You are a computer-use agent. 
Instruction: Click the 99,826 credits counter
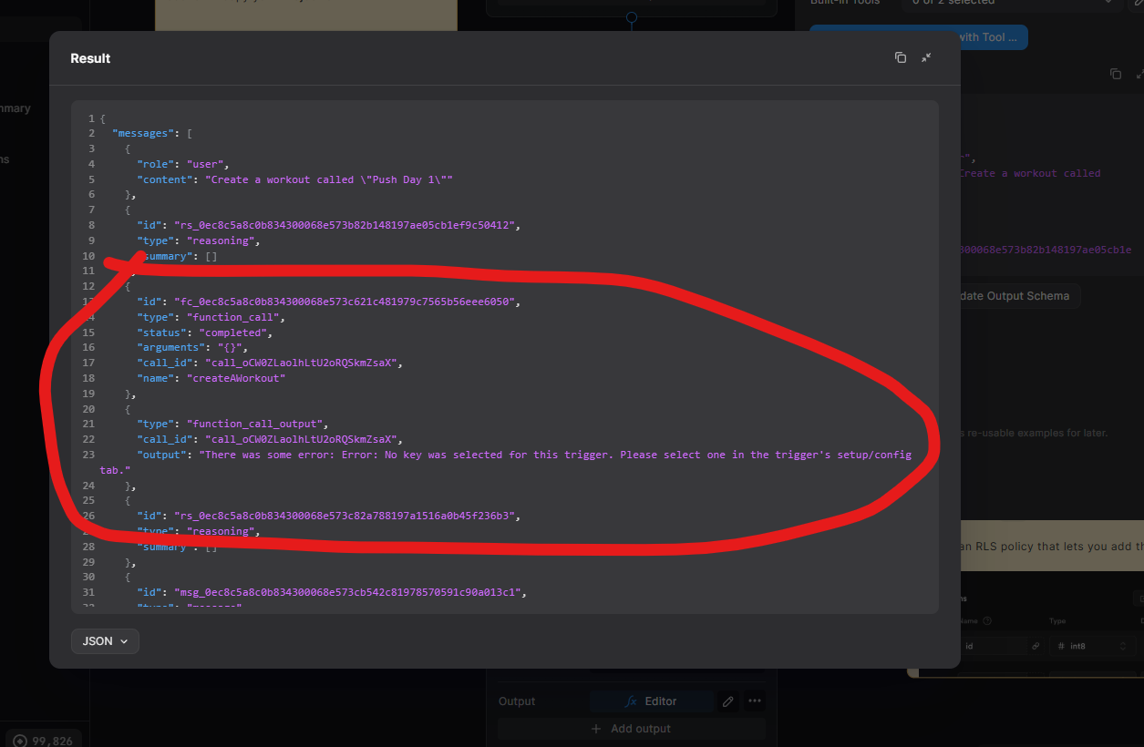point(44,741)
